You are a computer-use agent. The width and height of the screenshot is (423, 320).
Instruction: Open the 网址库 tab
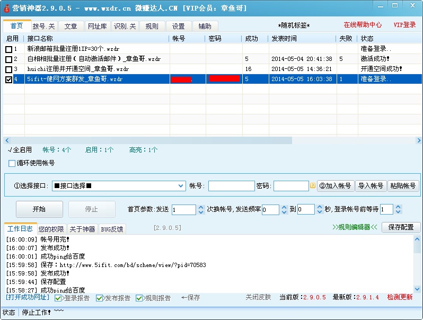pyautogui.click(x=97, y=26)
